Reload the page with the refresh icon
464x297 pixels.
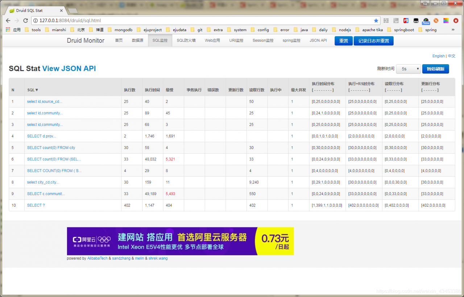coord(25,21)
